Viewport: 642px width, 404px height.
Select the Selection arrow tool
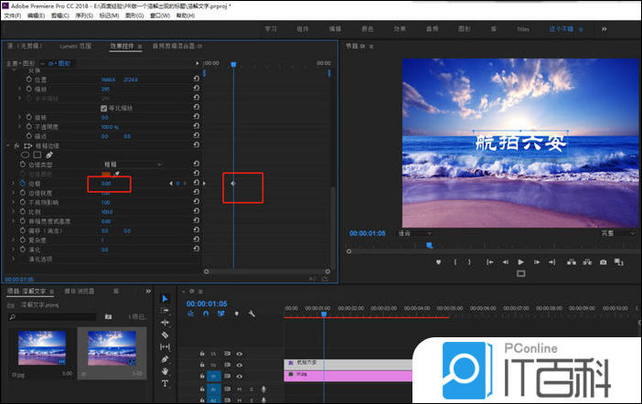pyautogui.click(x=165, y=298)
